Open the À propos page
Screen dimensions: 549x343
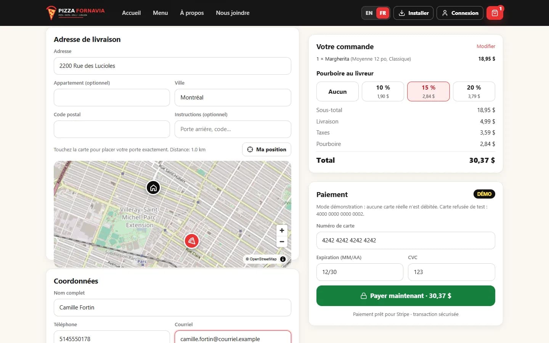(x=192, y=13)
